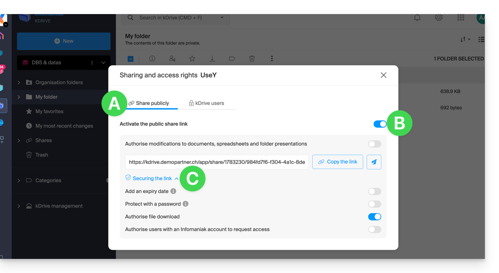499x273 pixels.
Task: Click the add application icon in the left strip
Action: pos(2,139)
